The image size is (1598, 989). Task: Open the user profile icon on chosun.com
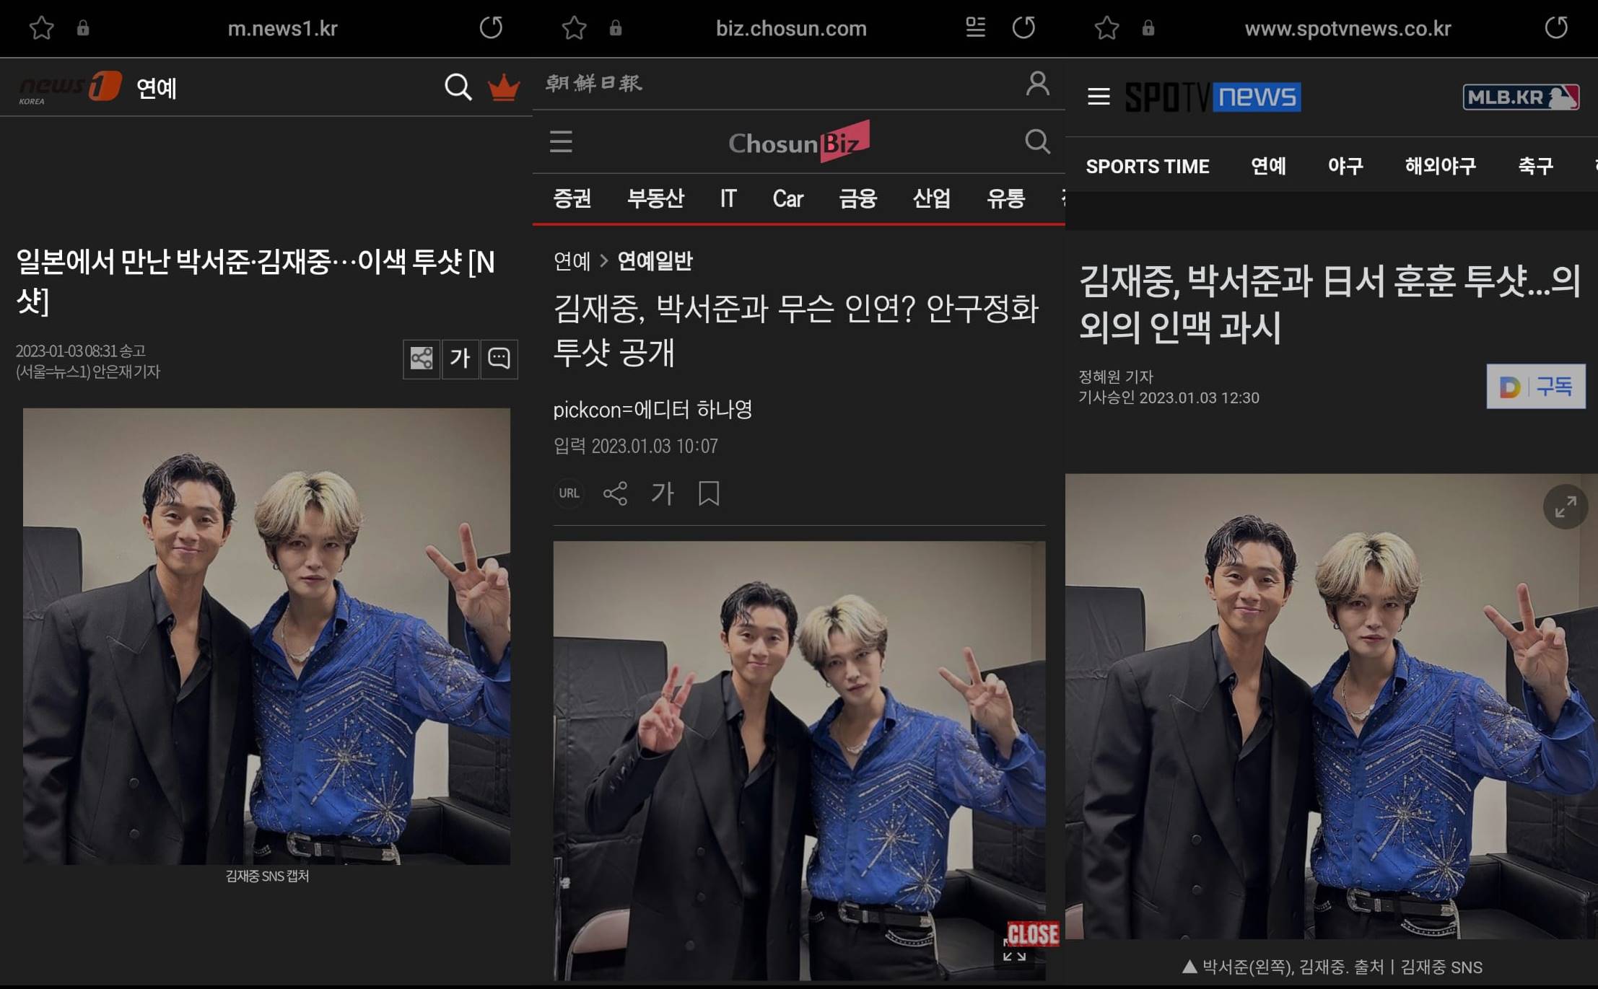[x=1037, y=84]
